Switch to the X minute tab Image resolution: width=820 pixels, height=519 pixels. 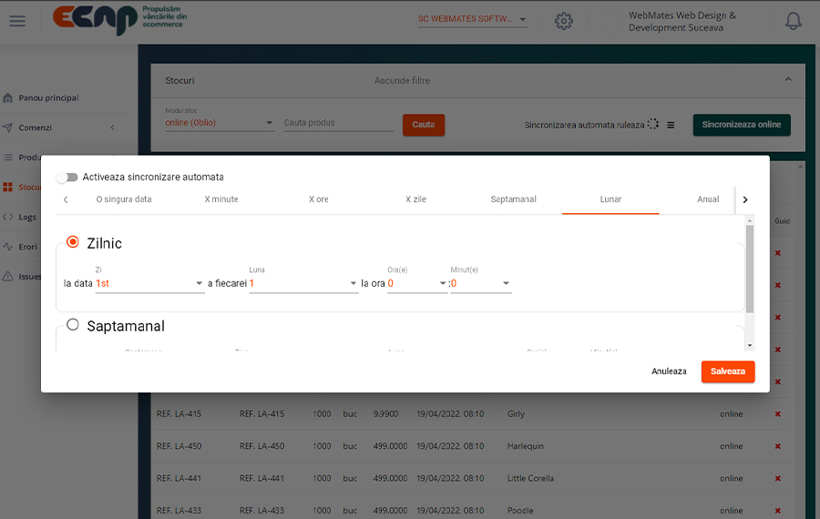[x=221, y=199]
